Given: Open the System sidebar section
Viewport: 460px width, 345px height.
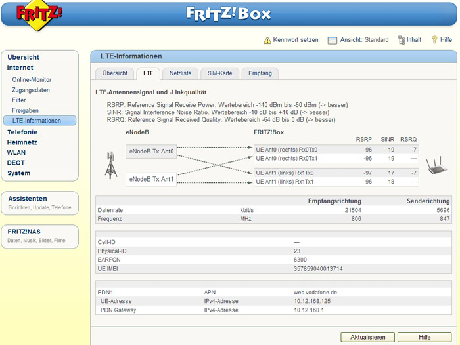Looking at the screenshot, I should 18,173.
